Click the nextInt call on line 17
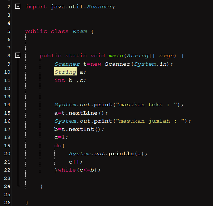The image size is (213, 206). point(81,129)
